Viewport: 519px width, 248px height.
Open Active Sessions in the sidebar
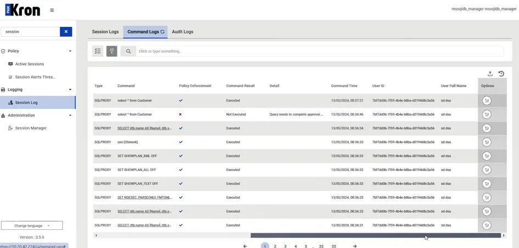[30, 64]
